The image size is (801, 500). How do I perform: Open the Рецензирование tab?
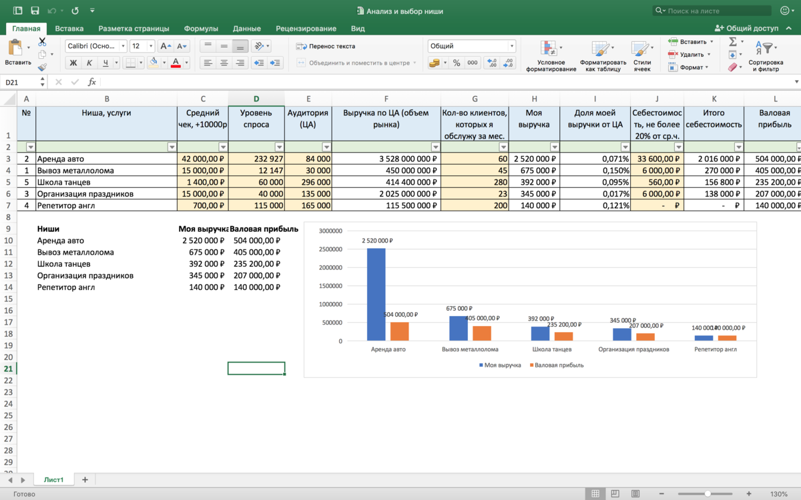click(x=306, y=29)
